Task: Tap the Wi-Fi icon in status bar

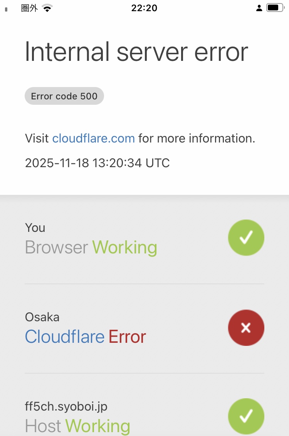Action: click(x=47, y=8)
